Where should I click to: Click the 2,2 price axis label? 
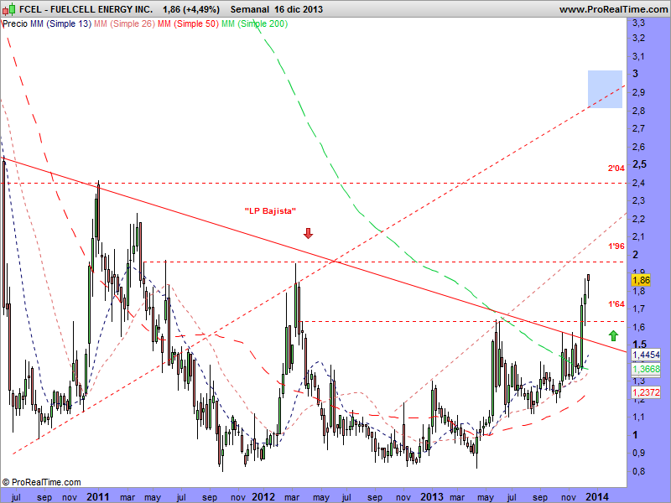point(638,219)
